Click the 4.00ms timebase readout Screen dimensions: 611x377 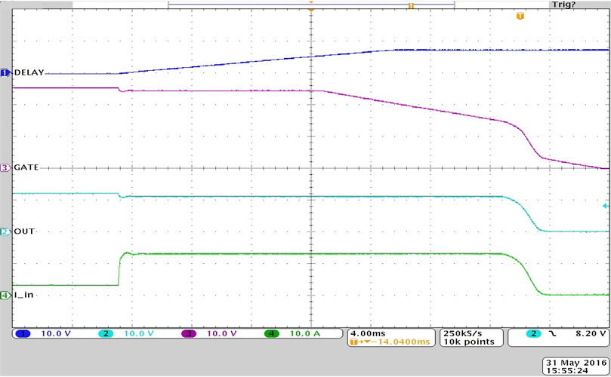tap(368, 333)
